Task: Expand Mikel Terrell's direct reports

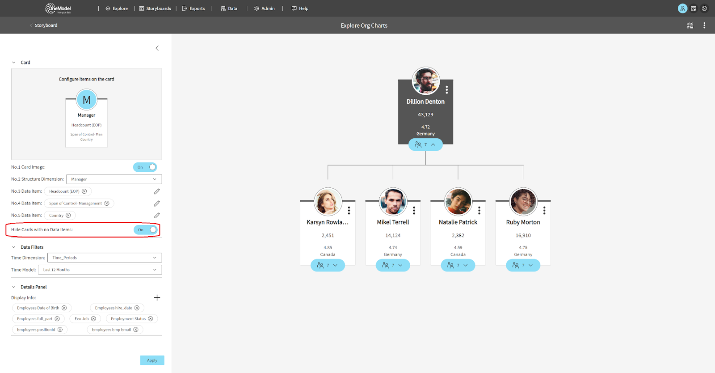Action: pyautogui.click(x=393, y=266)
